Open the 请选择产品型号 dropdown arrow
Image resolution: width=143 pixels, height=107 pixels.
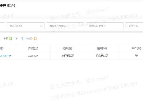[81, 26]
